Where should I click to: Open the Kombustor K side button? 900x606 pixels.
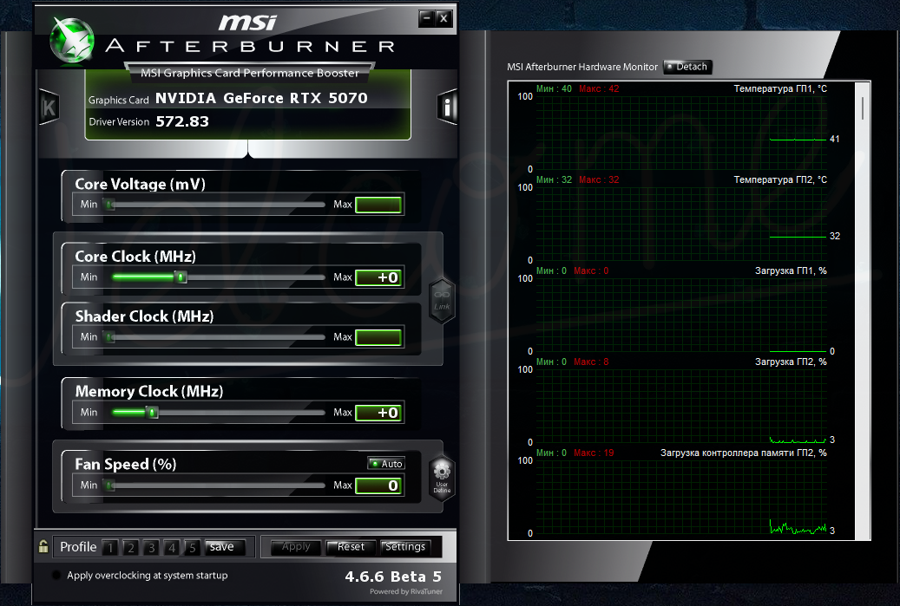pyautogui.click(x=49, y=108)
